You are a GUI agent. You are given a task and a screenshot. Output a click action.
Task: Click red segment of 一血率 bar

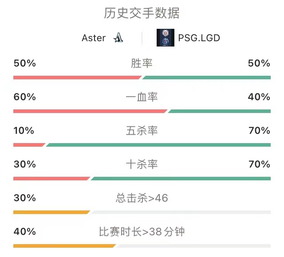pos(90,111)
